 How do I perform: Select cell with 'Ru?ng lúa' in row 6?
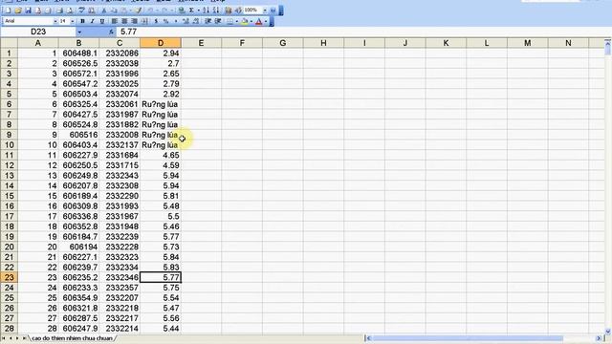point(161,104)
